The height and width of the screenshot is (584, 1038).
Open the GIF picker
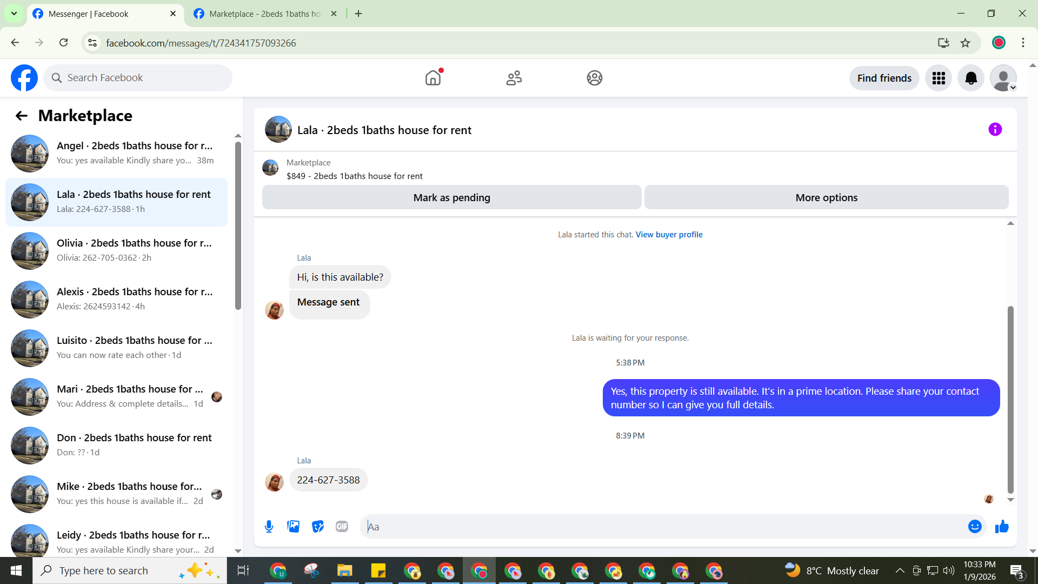pos(342,527)
